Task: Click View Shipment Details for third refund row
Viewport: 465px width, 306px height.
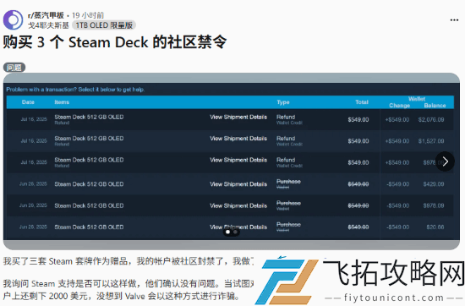Action: (238, 160)
